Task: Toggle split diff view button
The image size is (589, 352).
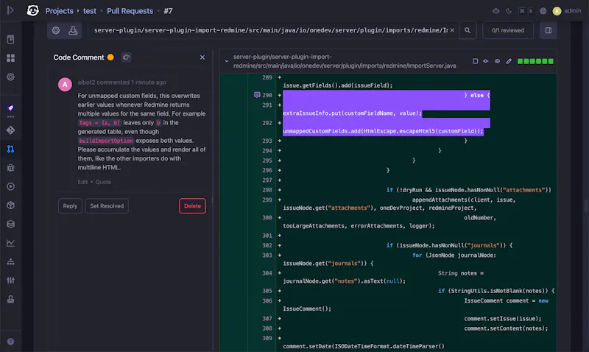Action: 549,30
